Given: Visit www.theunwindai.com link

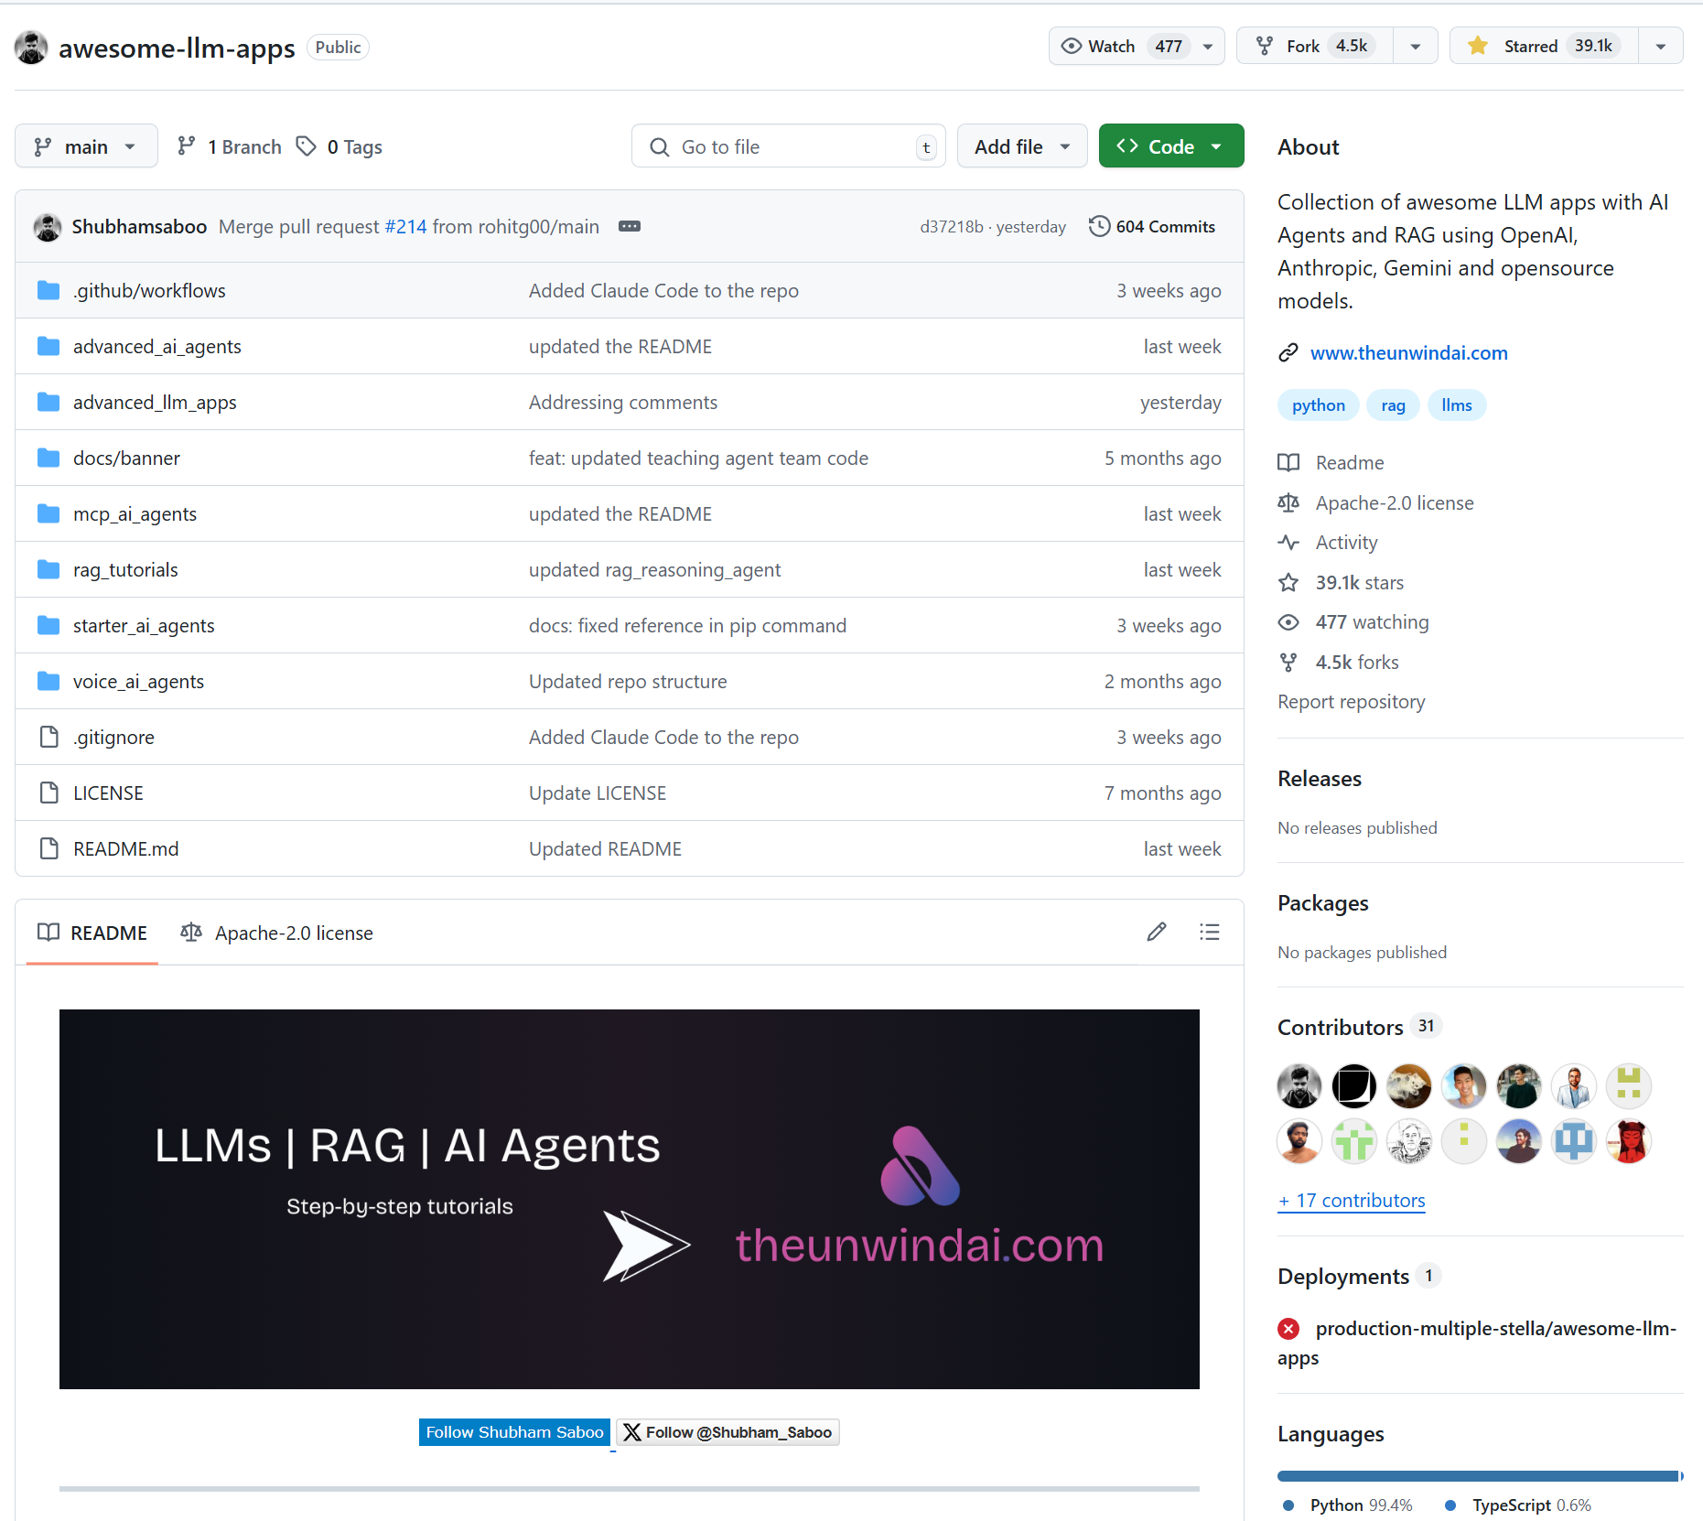Looking at the screenshot, I should tap(1407, 352).
